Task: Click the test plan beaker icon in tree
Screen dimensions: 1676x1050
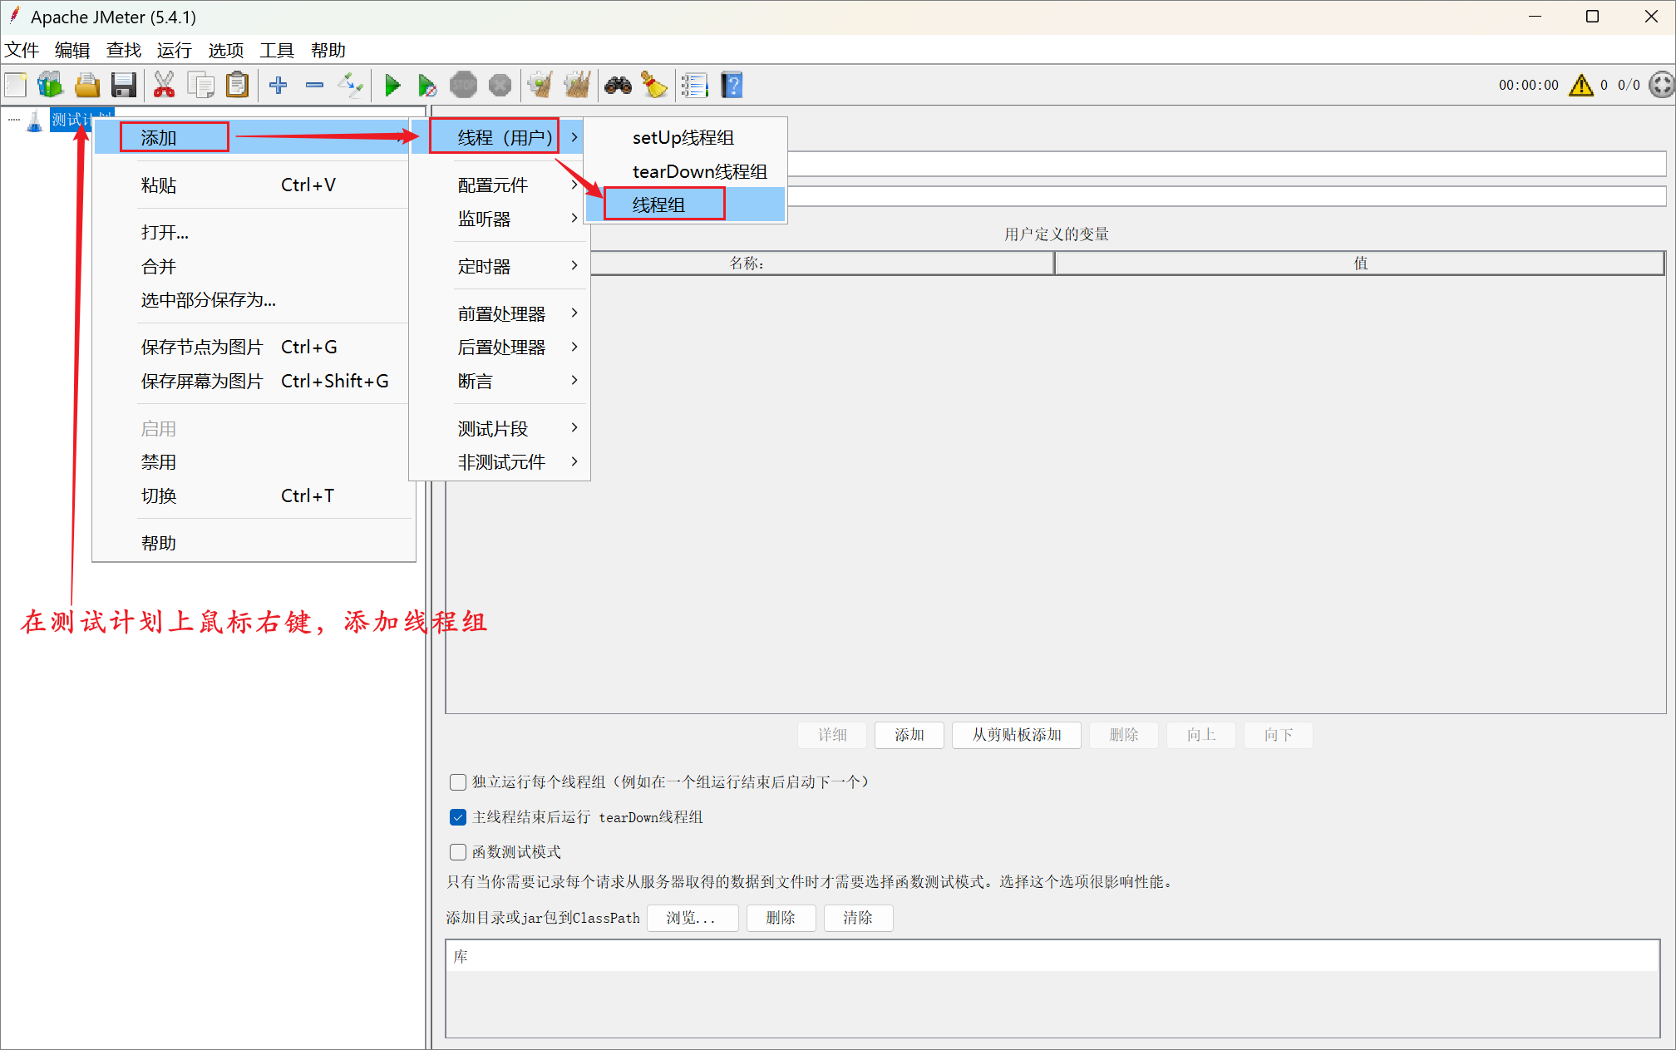Action: click(34, 121)
